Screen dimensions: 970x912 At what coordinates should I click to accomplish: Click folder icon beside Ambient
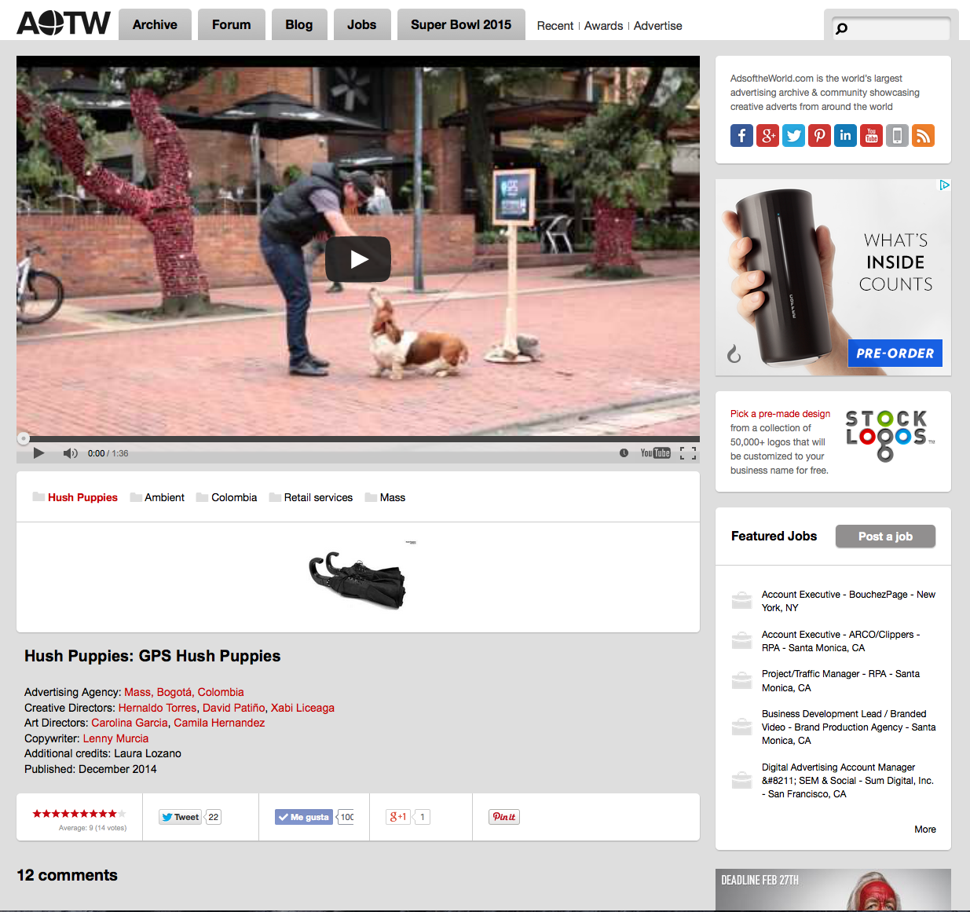tap(136, 497)
